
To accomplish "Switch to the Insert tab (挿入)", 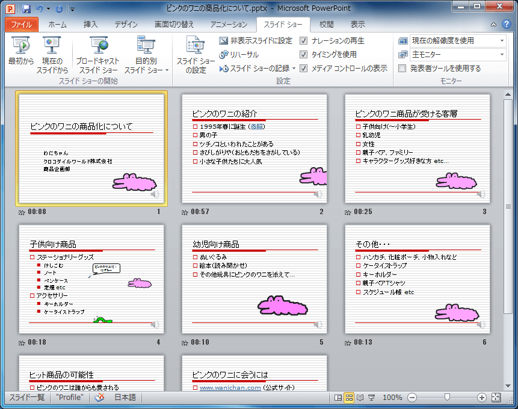I will (x=90, y=25).
